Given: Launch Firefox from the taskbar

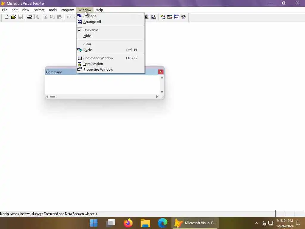Looking at the screenshot, I should (x=128, y=223).
